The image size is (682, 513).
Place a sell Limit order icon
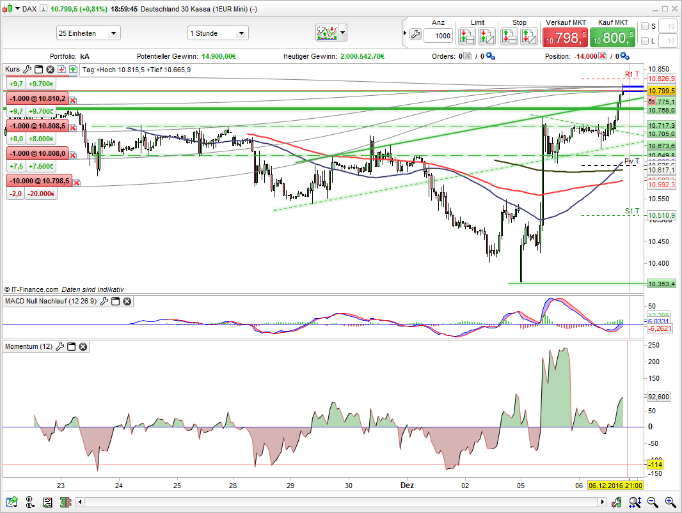[x=466, y=36]
